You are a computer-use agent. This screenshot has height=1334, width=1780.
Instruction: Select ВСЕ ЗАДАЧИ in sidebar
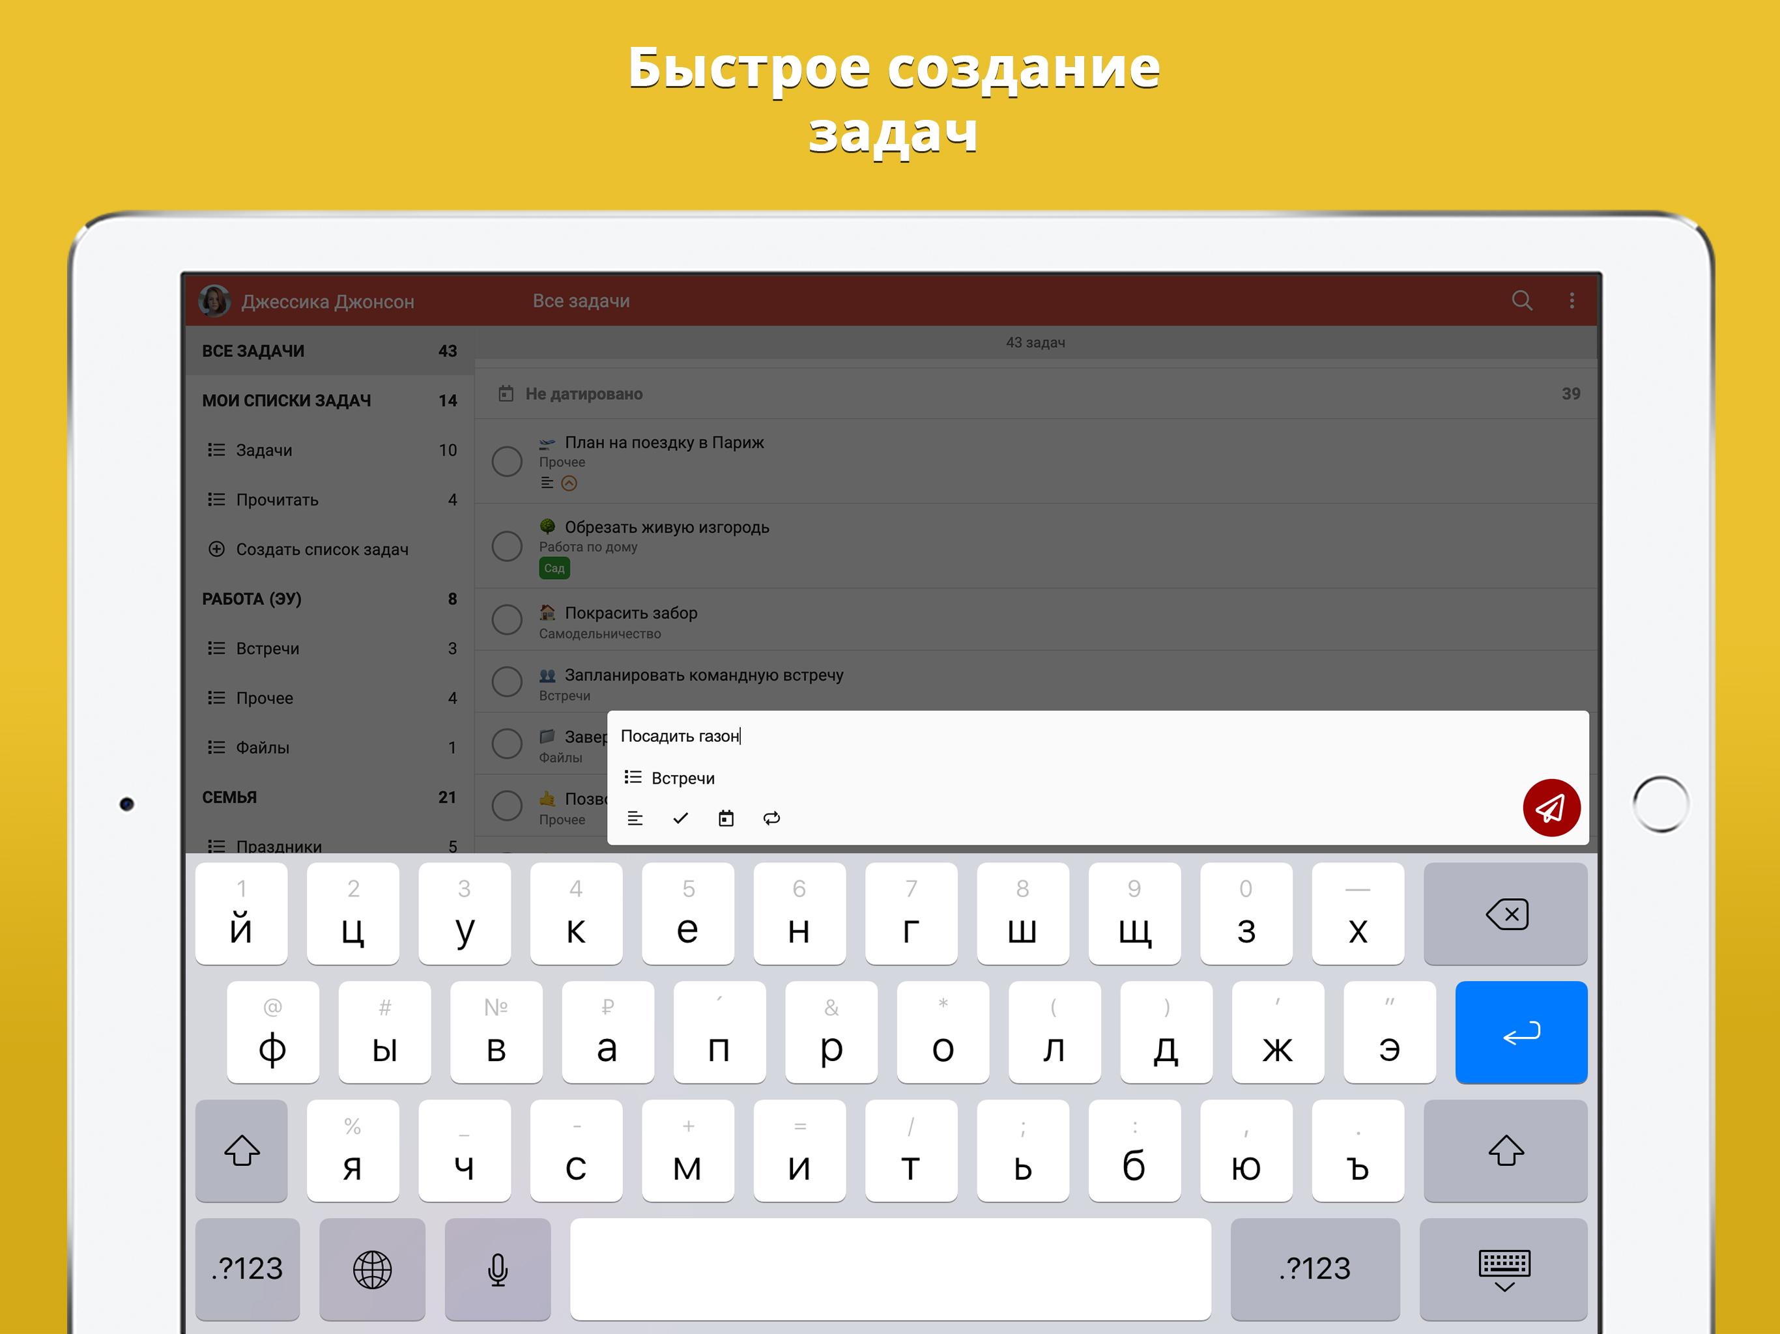329,351
